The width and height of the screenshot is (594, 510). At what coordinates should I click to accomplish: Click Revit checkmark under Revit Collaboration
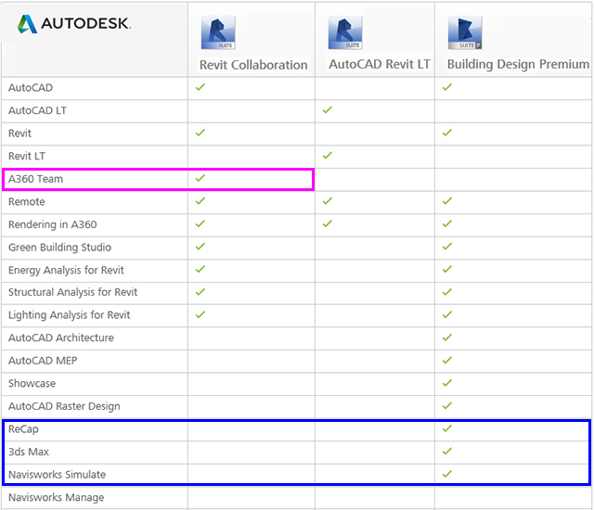200,133
